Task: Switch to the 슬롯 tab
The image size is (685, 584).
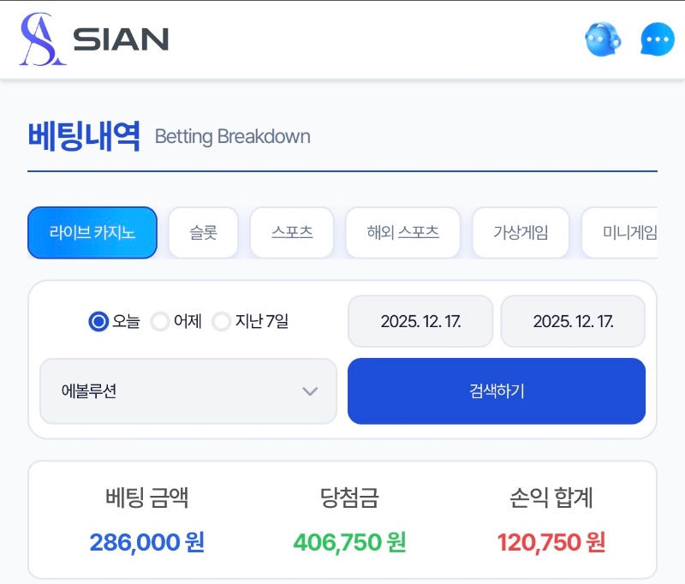Action: click(x=204, y=233)
